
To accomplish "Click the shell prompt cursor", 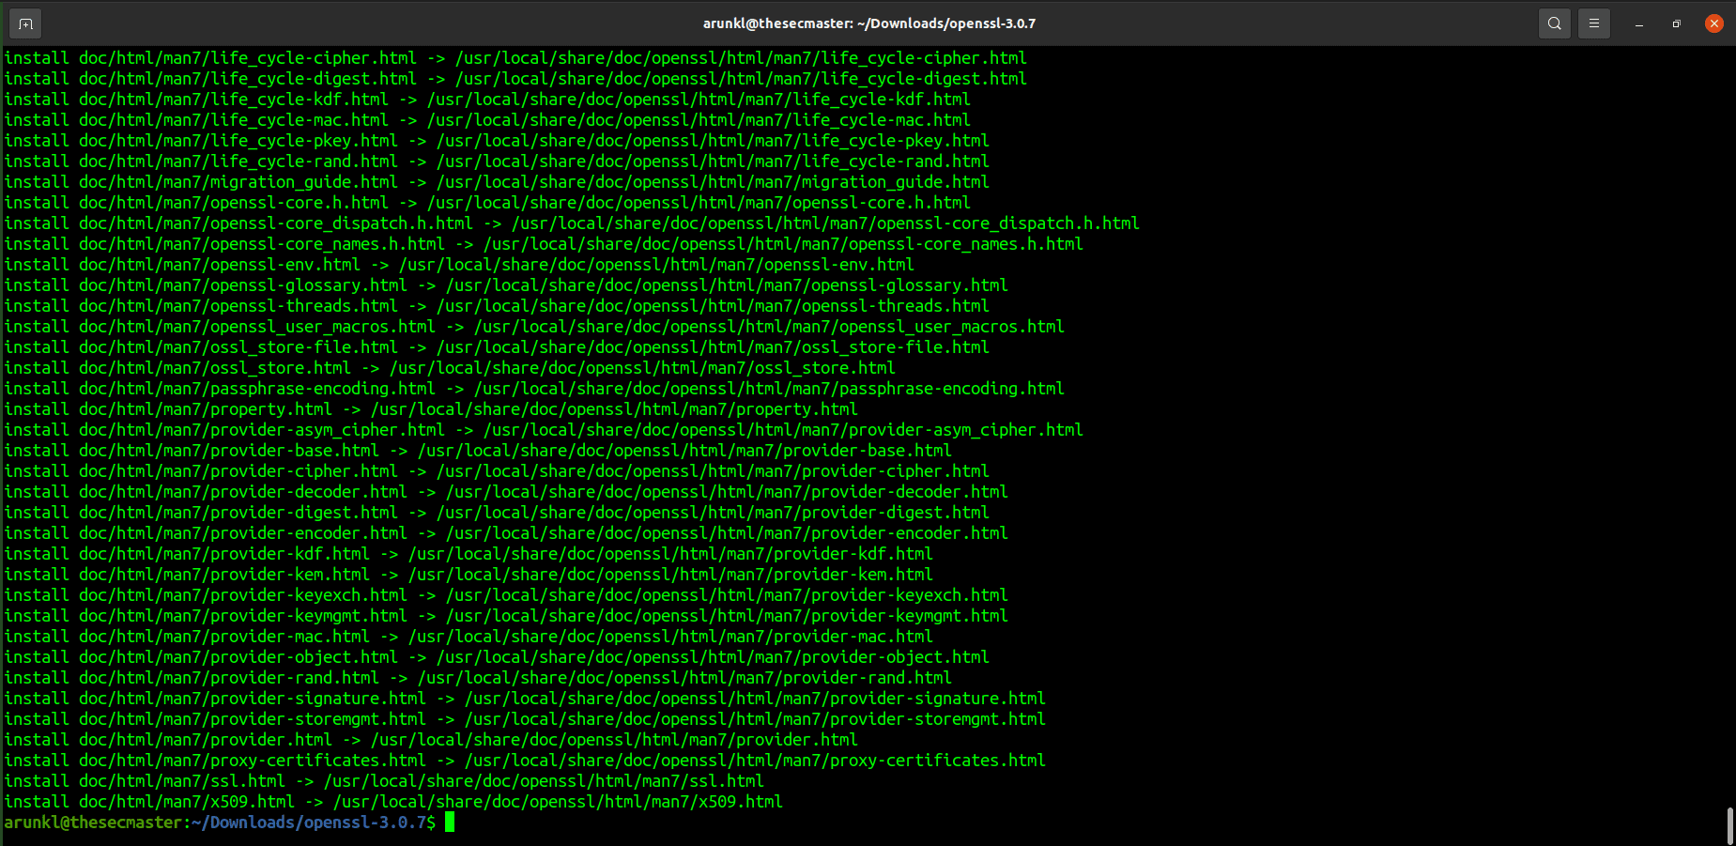I will click(450, 823).
